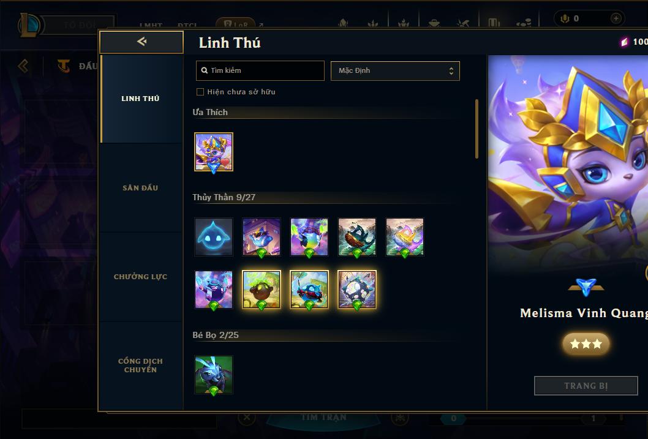Open the Cổng Dịch Chuyển tab
This screenshot has width=648, height=439.
[140, 366]
